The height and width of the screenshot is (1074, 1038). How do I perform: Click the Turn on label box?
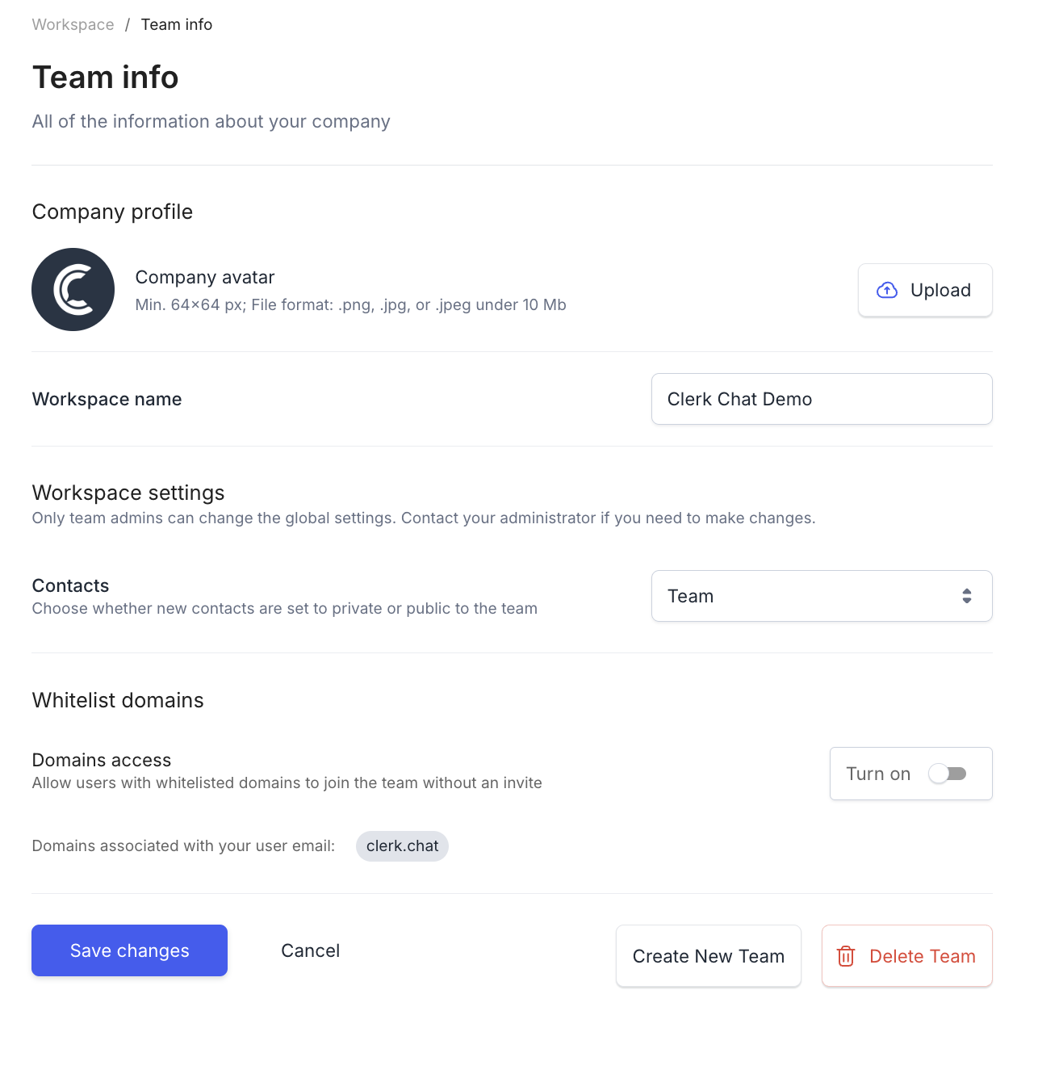(x=878, y=774)
